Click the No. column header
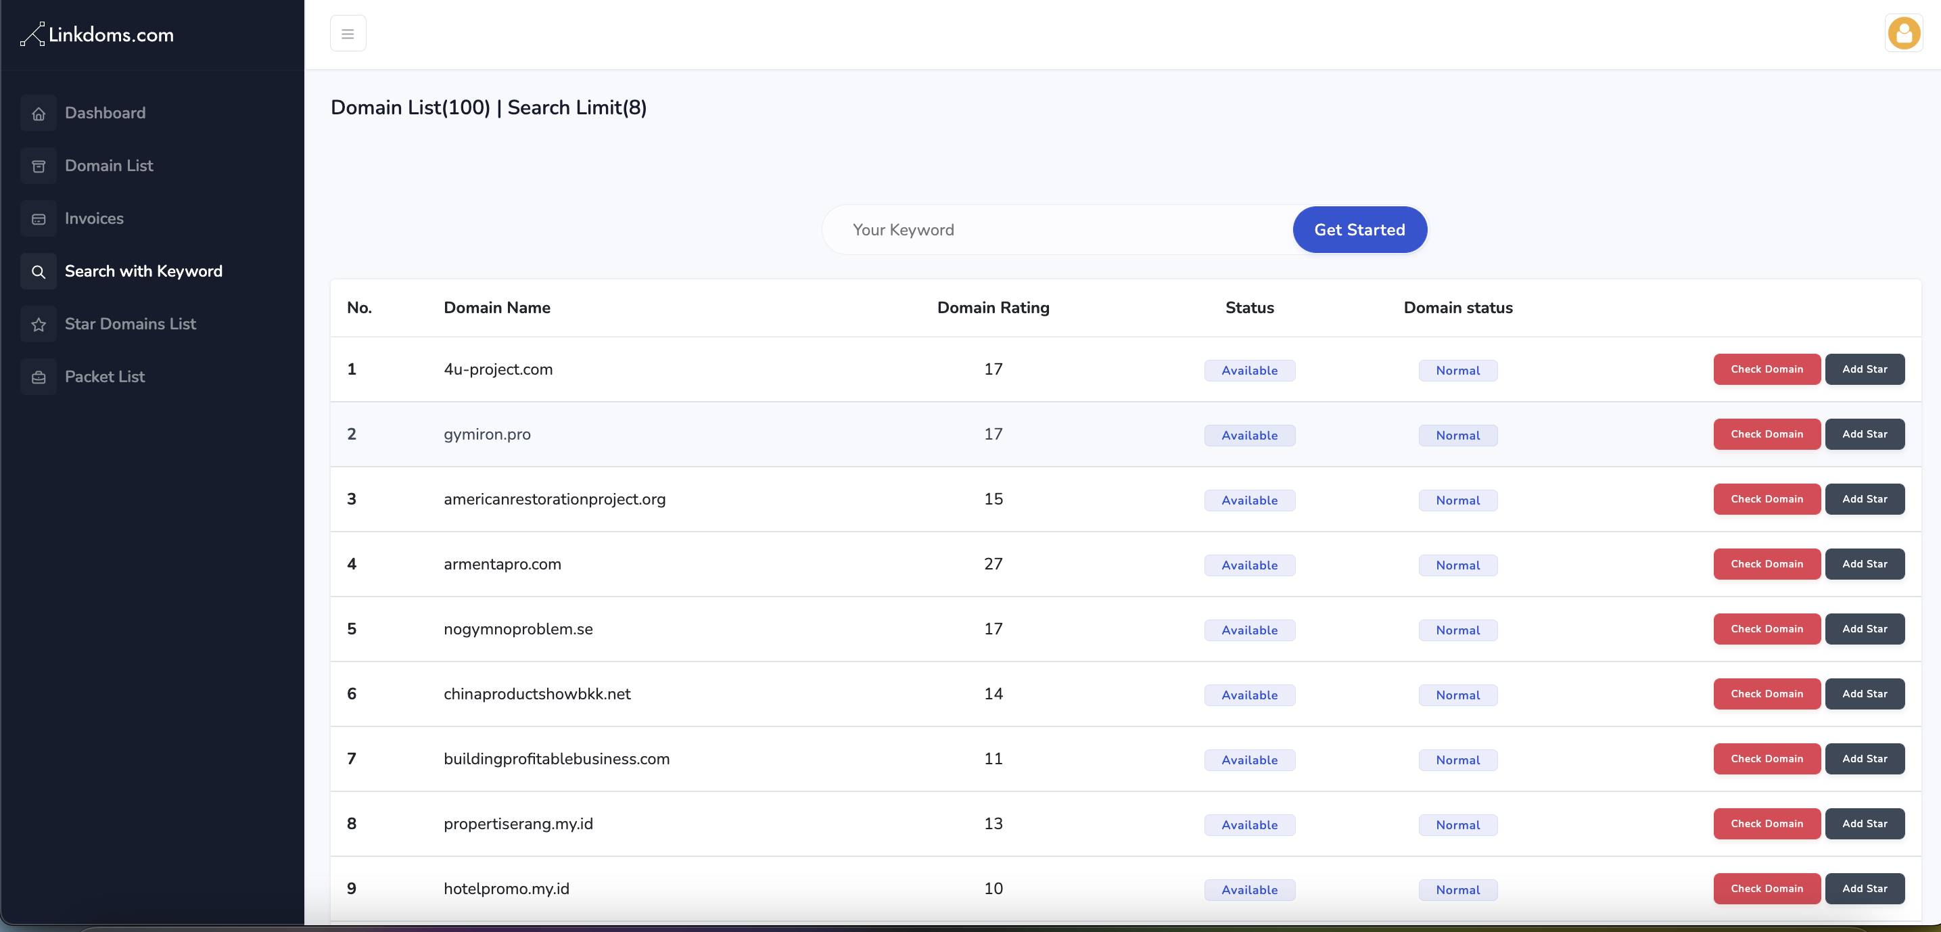 click(359, 308)
